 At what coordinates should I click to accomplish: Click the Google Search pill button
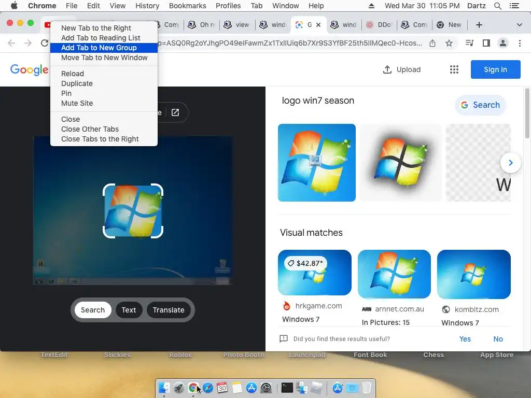pyautogui.click(x=481, y=105)
